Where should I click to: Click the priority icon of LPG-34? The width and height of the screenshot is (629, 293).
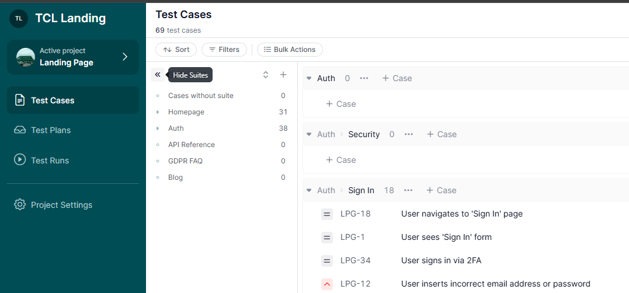(327, 261)
